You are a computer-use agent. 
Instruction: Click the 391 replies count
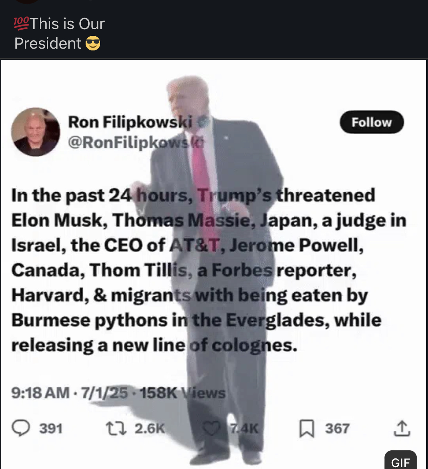[x=51, y=428]
